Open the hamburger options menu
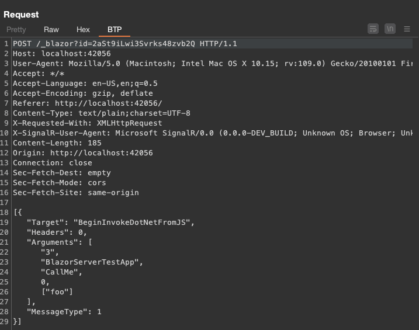The width and height of the screenshot is (419, 330). pyautogui.click(x=407, y=29)
